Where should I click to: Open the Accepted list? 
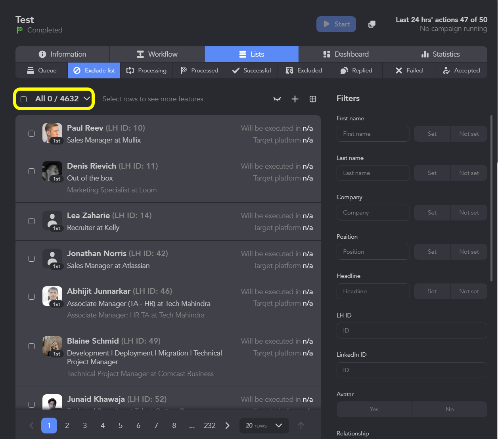[462, 70]
